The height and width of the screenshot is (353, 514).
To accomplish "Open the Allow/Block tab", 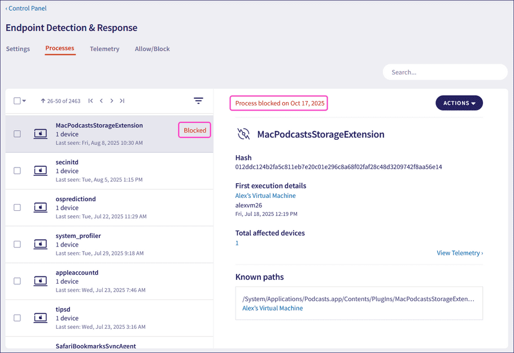I will [x=152, y=49].
